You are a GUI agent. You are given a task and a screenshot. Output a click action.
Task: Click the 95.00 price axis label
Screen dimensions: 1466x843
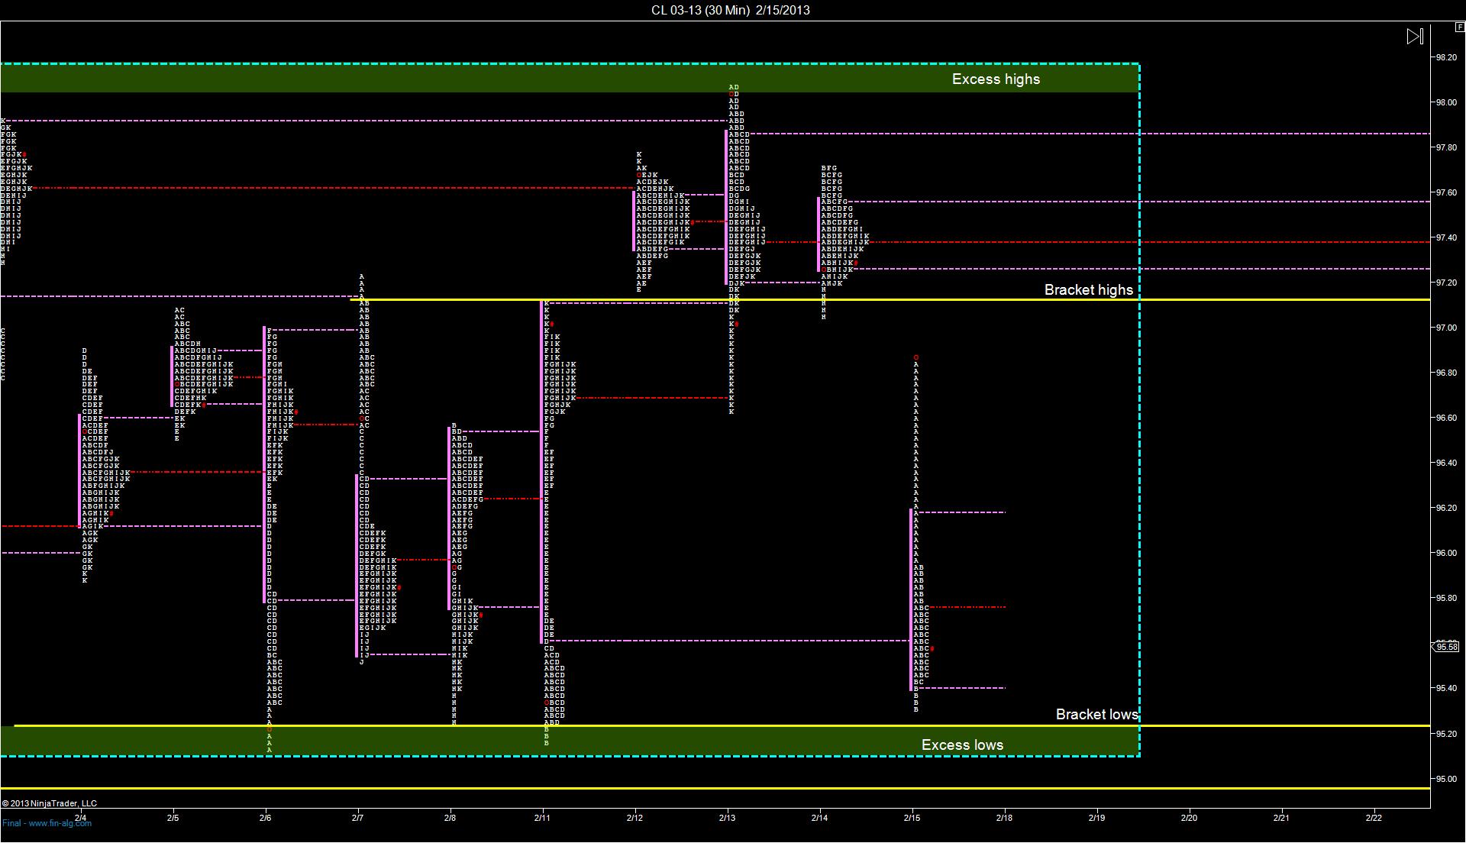(x=1446, y=779)
